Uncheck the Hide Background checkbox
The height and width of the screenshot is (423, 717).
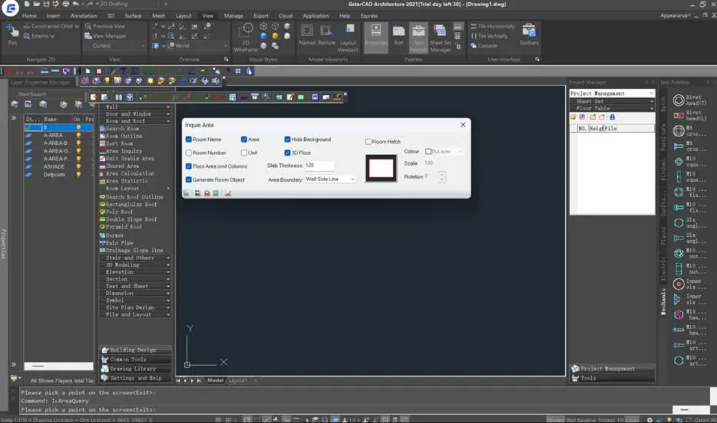288,139
